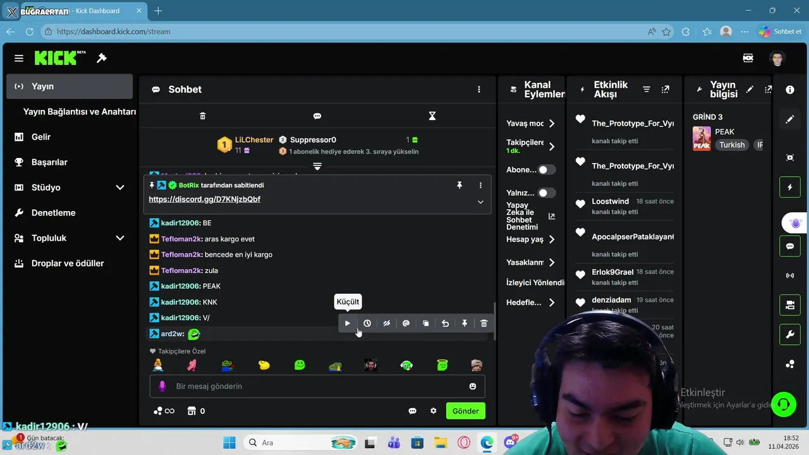Click the Loostwind follow event
This screenshot has width=809, height=455.
point(624,206)
